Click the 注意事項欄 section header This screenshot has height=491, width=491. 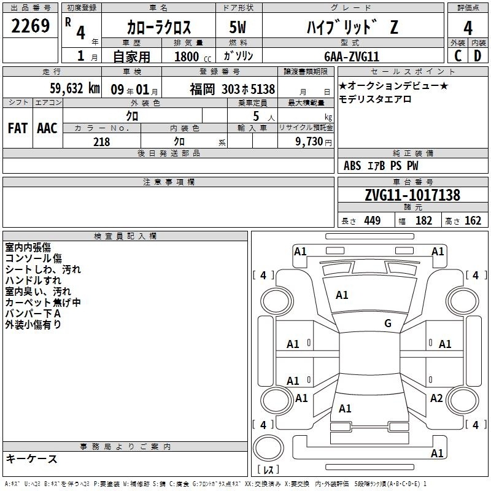coord(168,182)
